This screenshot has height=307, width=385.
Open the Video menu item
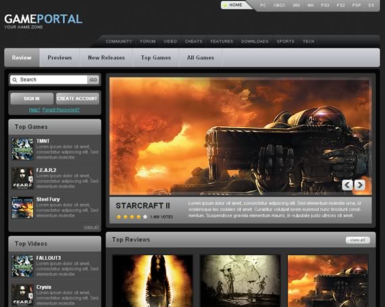(x=170, y=41)
